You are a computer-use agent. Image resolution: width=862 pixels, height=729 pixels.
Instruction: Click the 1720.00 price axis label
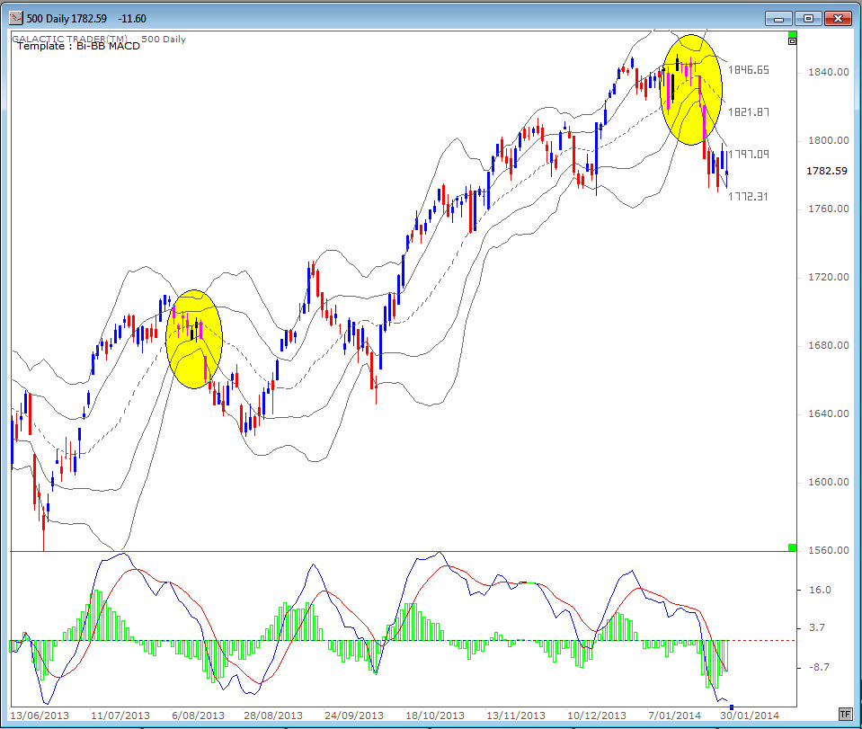pyautogui.click(x=828, y=277)
